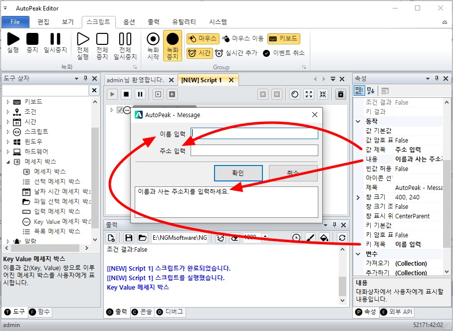Stop script using the 중지 icon
Image resolution: width=453 pixels, height=331 pixels.
click(32, 43)
